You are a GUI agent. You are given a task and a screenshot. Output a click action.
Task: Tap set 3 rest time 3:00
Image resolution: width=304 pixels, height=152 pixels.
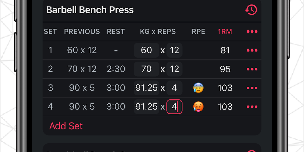pyautogui.click(x=116, y=88)
